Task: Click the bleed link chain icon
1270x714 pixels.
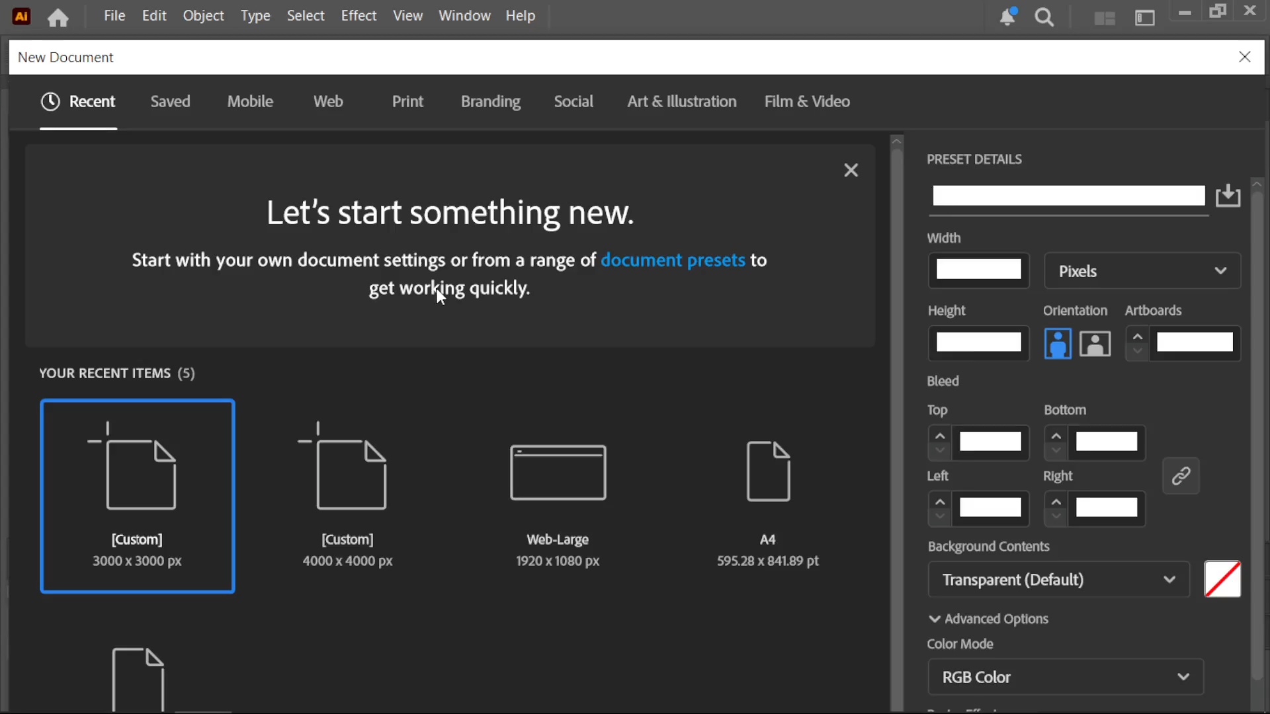Action: [x=1181, y=475]
